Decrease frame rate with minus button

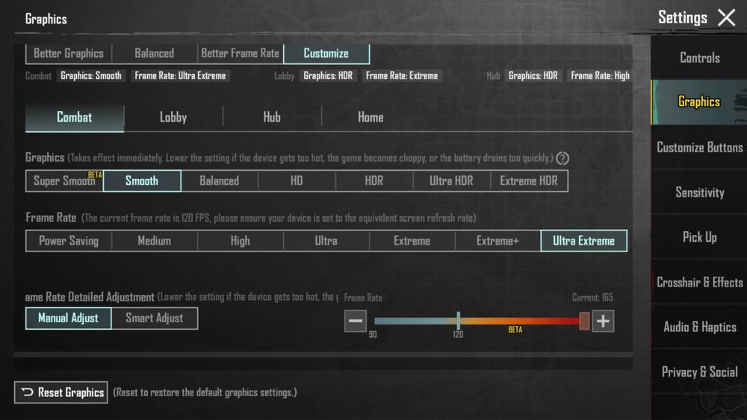tap(356, 321)
